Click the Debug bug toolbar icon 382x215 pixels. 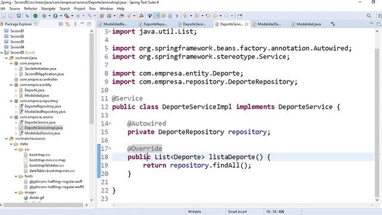click(44, 16)
